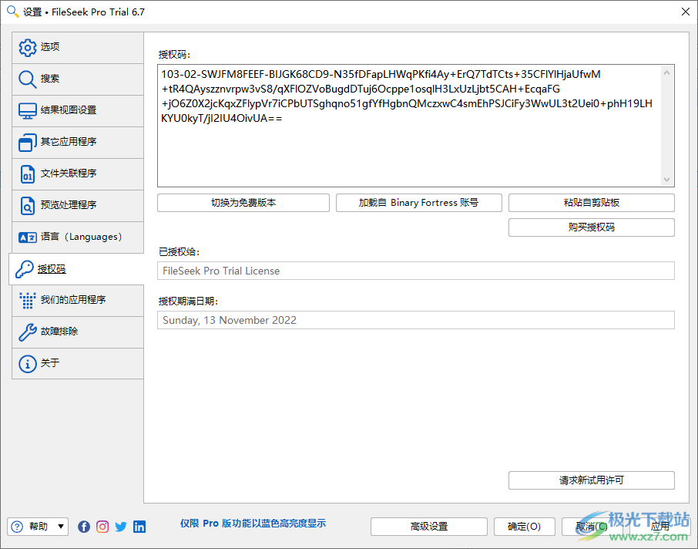Click 粘贴自剪贴板 button
This screenshot has width=698, height=549.
tap(592, 203)
